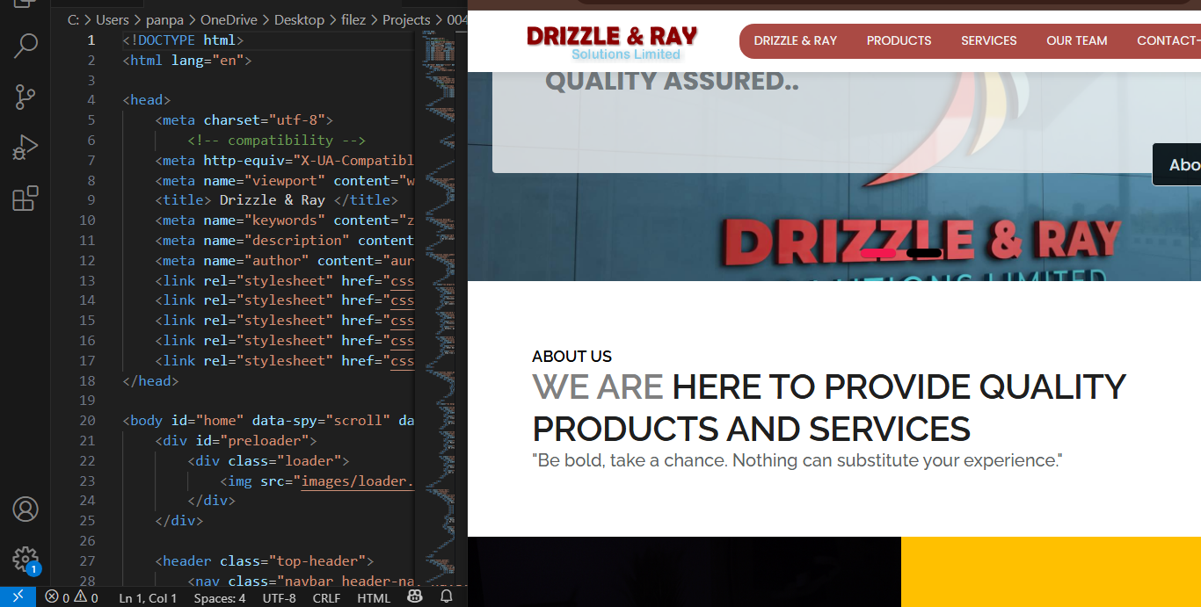This screenshot has height=607, width=1201.
Task: Expand the Projects breadcrumb folder
Action: point(406,19)
